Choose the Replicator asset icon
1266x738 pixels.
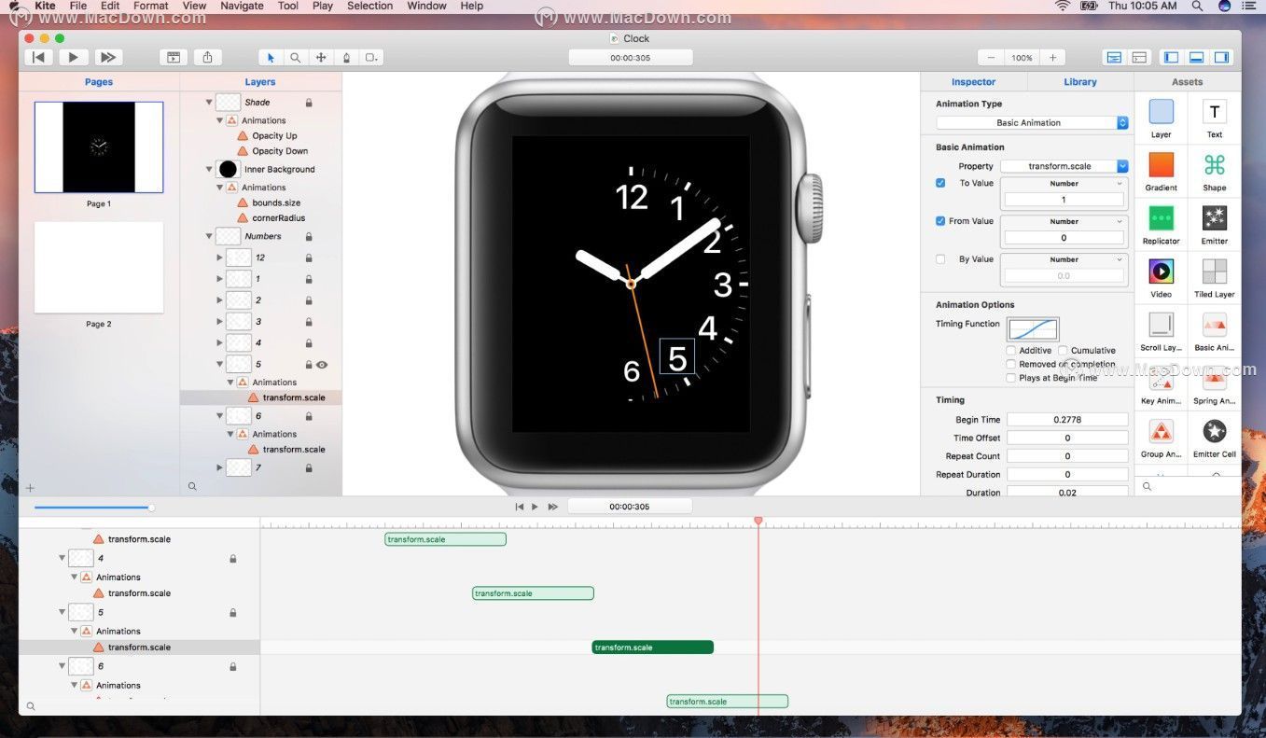1162,218
